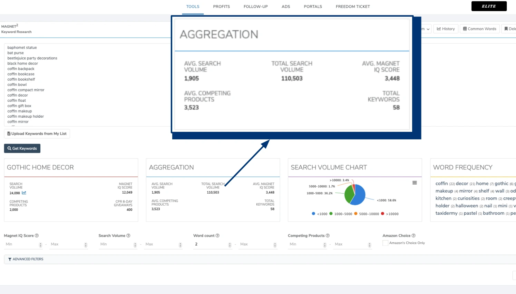Click the Search Volume filter help icon

point(128,236)
